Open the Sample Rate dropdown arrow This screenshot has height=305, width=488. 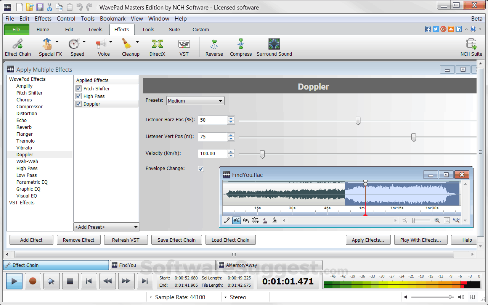(x=151, y=297)
